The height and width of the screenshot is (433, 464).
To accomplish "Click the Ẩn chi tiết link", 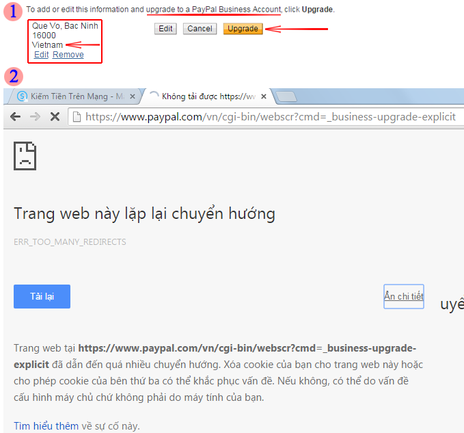I will [404, 296].
